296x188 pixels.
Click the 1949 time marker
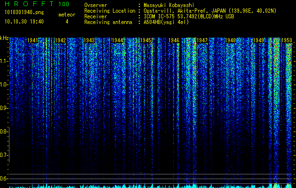(x=259, y=40)
